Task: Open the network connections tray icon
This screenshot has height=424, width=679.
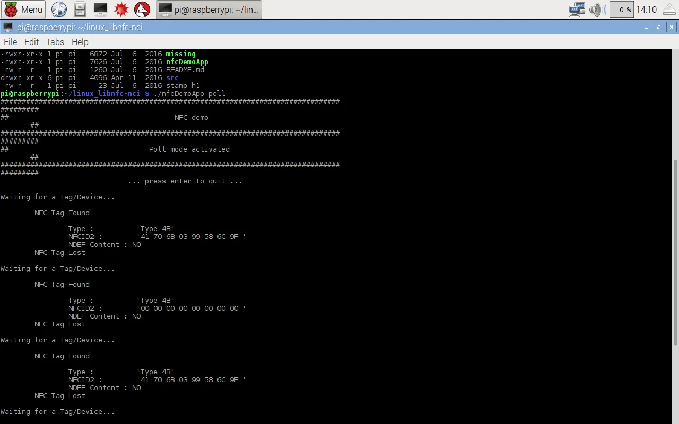Action: point(577,10)
